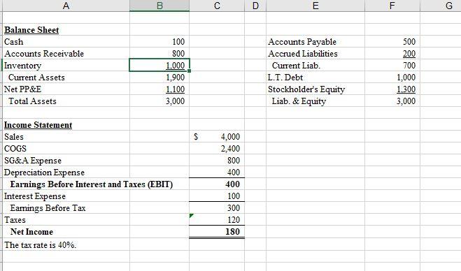
Task: Select column E header
Action: 315,6
